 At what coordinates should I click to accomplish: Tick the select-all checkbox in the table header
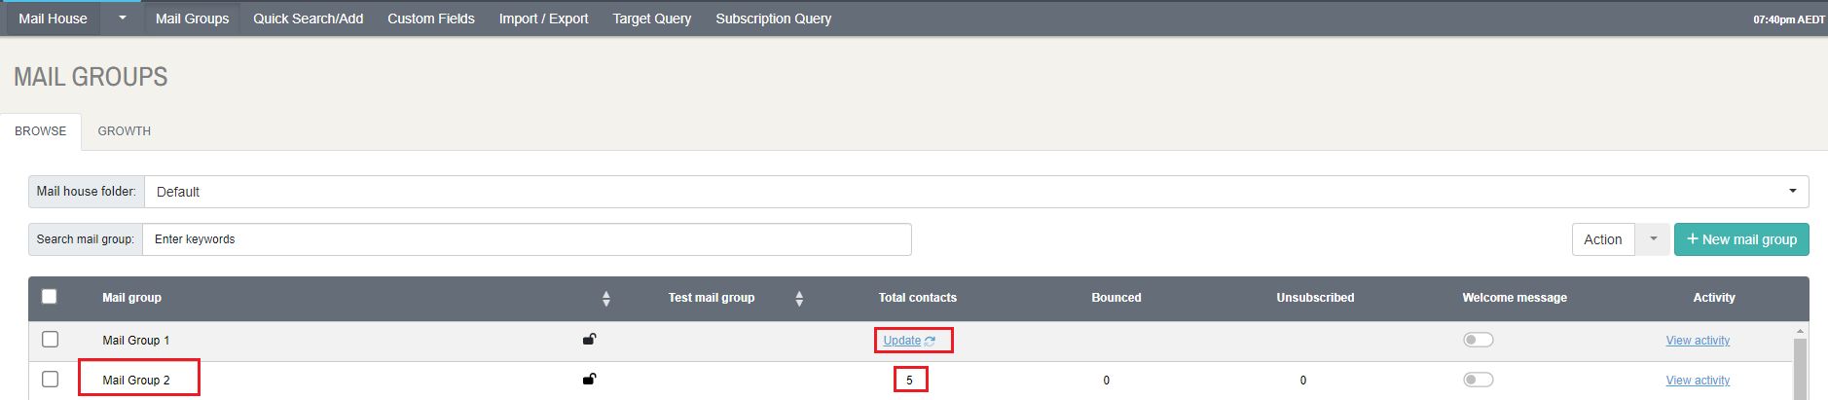pos(50,297)
